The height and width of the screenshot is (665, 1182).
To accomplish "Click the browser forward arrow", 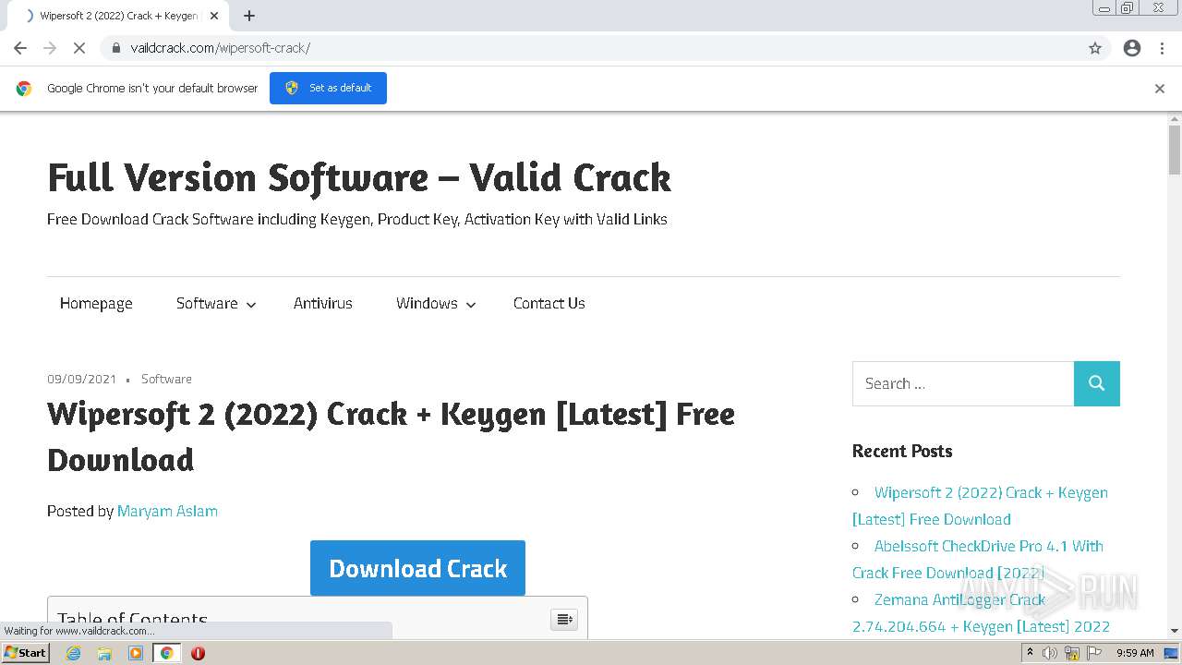I will pyautogui.click(x=50, y=48).
